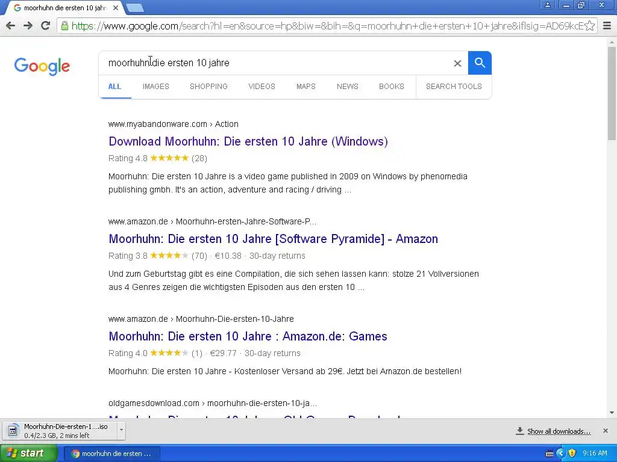Open SEARCH TOOLS options
This screenshot has width=617, height=462.
click(x=454, y=87)
